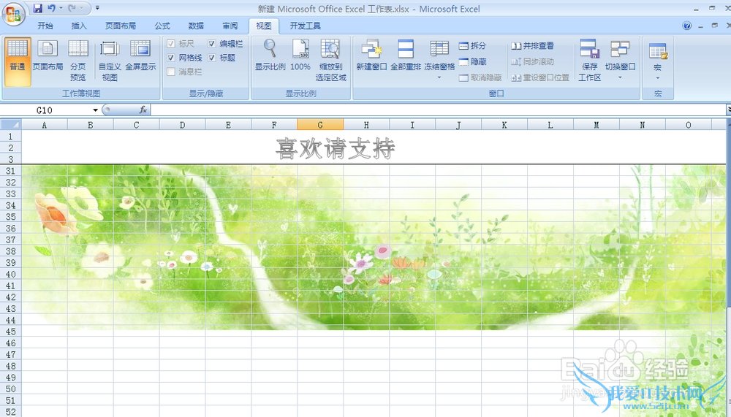This screenshot has height=417, width=731.
Task: Select row 45 header
Action: 11,332
